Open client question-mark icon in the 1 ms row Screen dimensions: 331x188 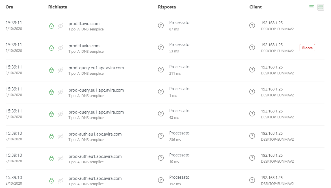pyautogui.click(x=252, y=92)
